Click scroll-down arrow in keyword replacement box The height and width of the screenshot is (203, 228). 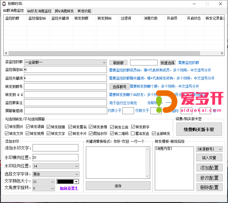coord(148,176)
